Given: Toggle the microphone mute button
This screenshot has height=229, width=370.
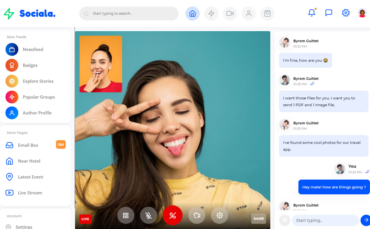Looking at the screenshot, I should point(148,215).
